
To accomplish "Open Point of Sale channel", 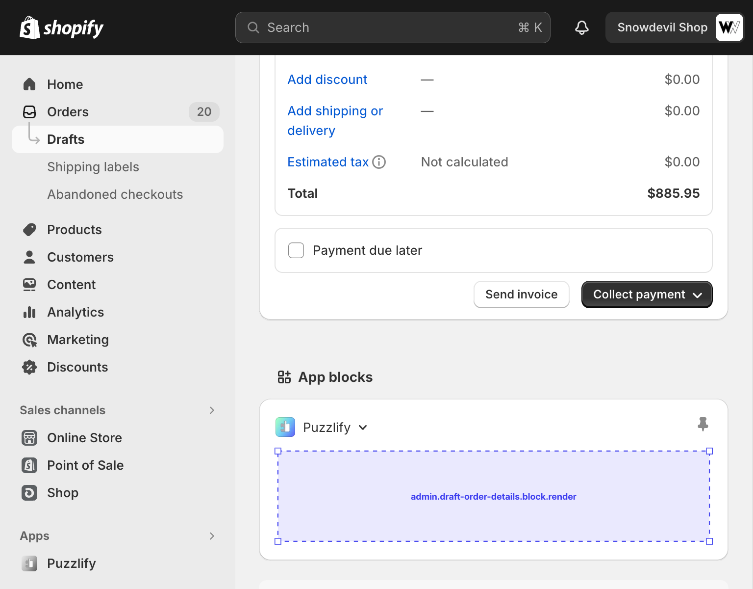I will pos(85,465).
